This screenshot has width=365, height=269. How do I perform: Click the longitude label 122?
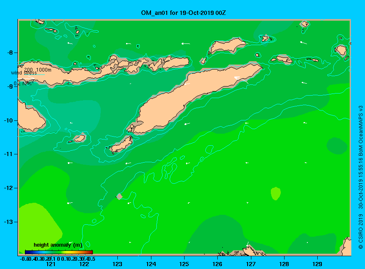[x=84, y=264]
